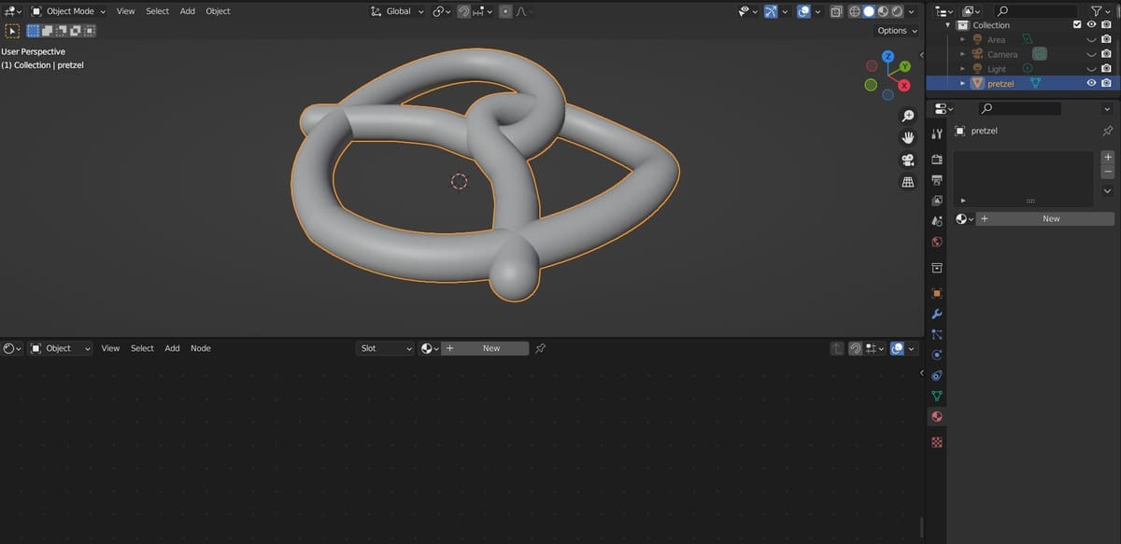1121x544 pixels.
Task: Open the node editor Node menu
Action: pos(201,348)
